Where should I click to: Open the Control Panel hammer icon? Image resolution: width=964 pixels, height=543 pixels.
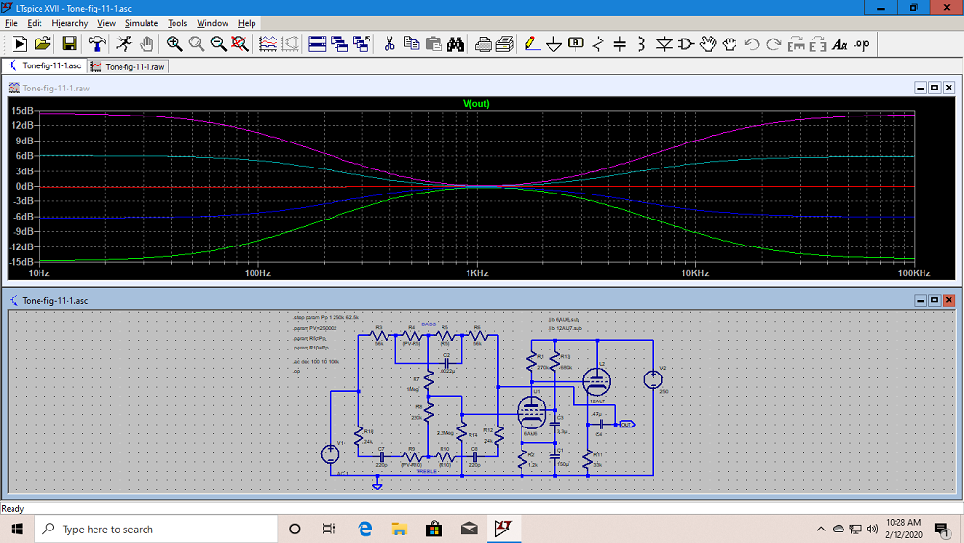97,43
